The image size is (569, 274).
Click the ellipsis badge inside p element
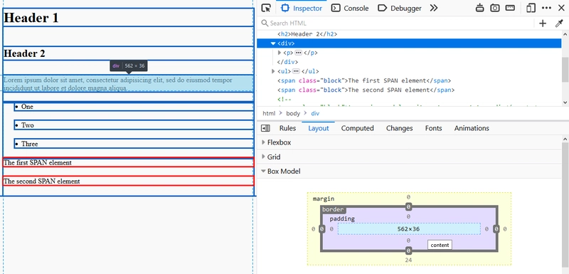pyautogui.click(x=298, y=53)
